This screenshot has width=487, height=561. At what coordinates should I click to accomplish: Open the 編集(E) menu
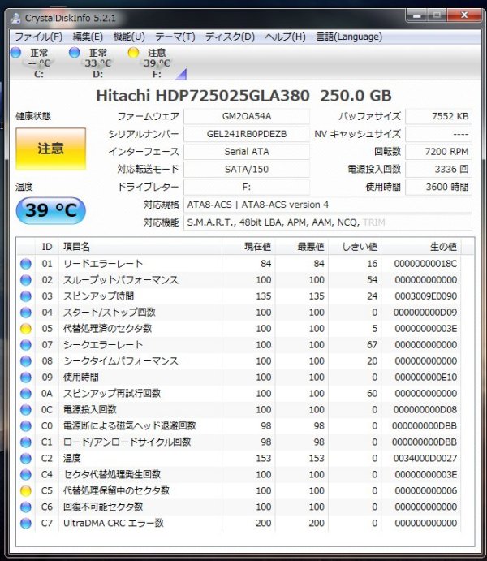click(x=88, y=37)
